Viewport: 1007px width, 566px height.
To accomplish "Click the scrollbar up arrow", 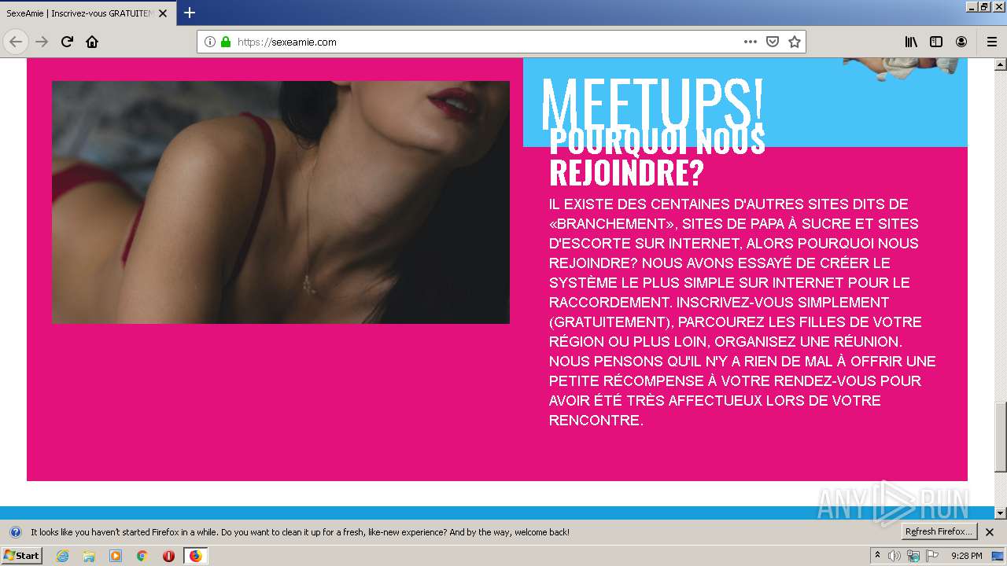I will (1000, 64).
